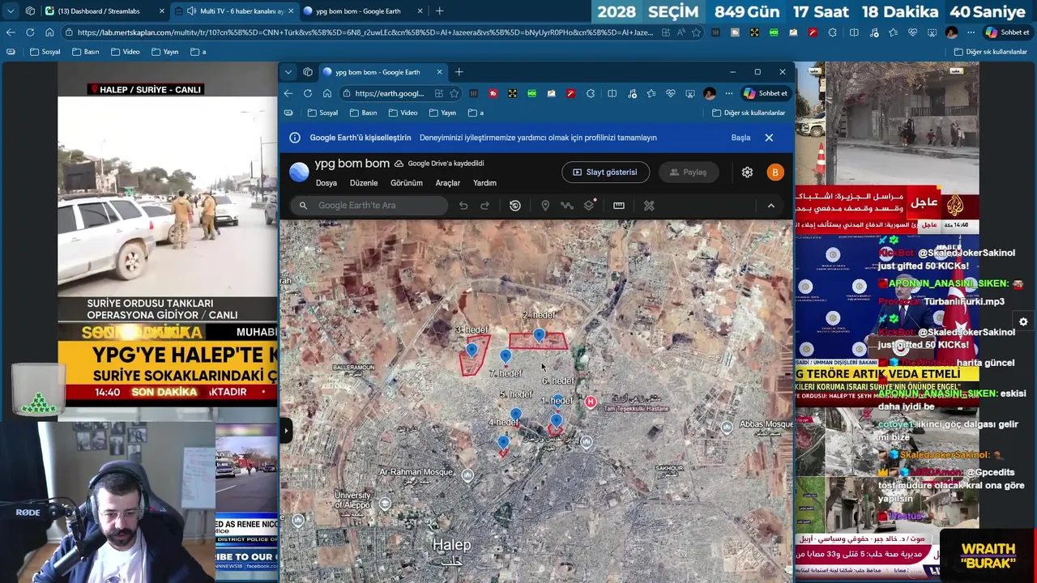The image size is (1037, 583).
Task: Click Başla in the personalization banner
Action: tap(740, 138)
